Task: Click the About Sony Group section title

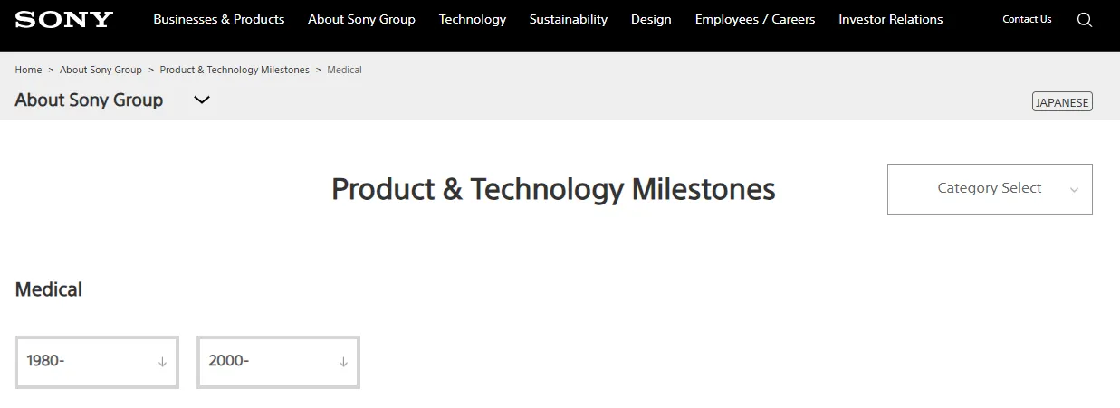Action: click(89, 100)
